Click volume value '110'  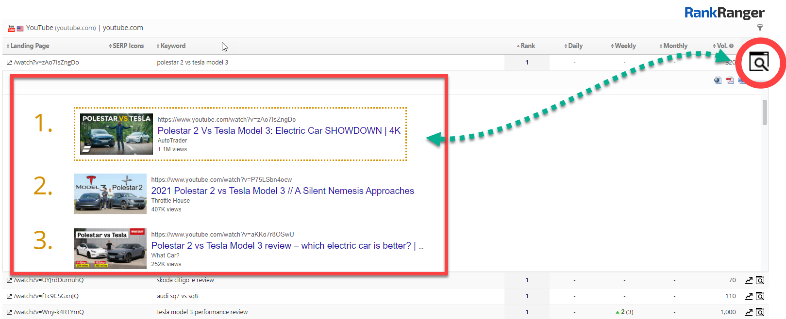(731, 296)
